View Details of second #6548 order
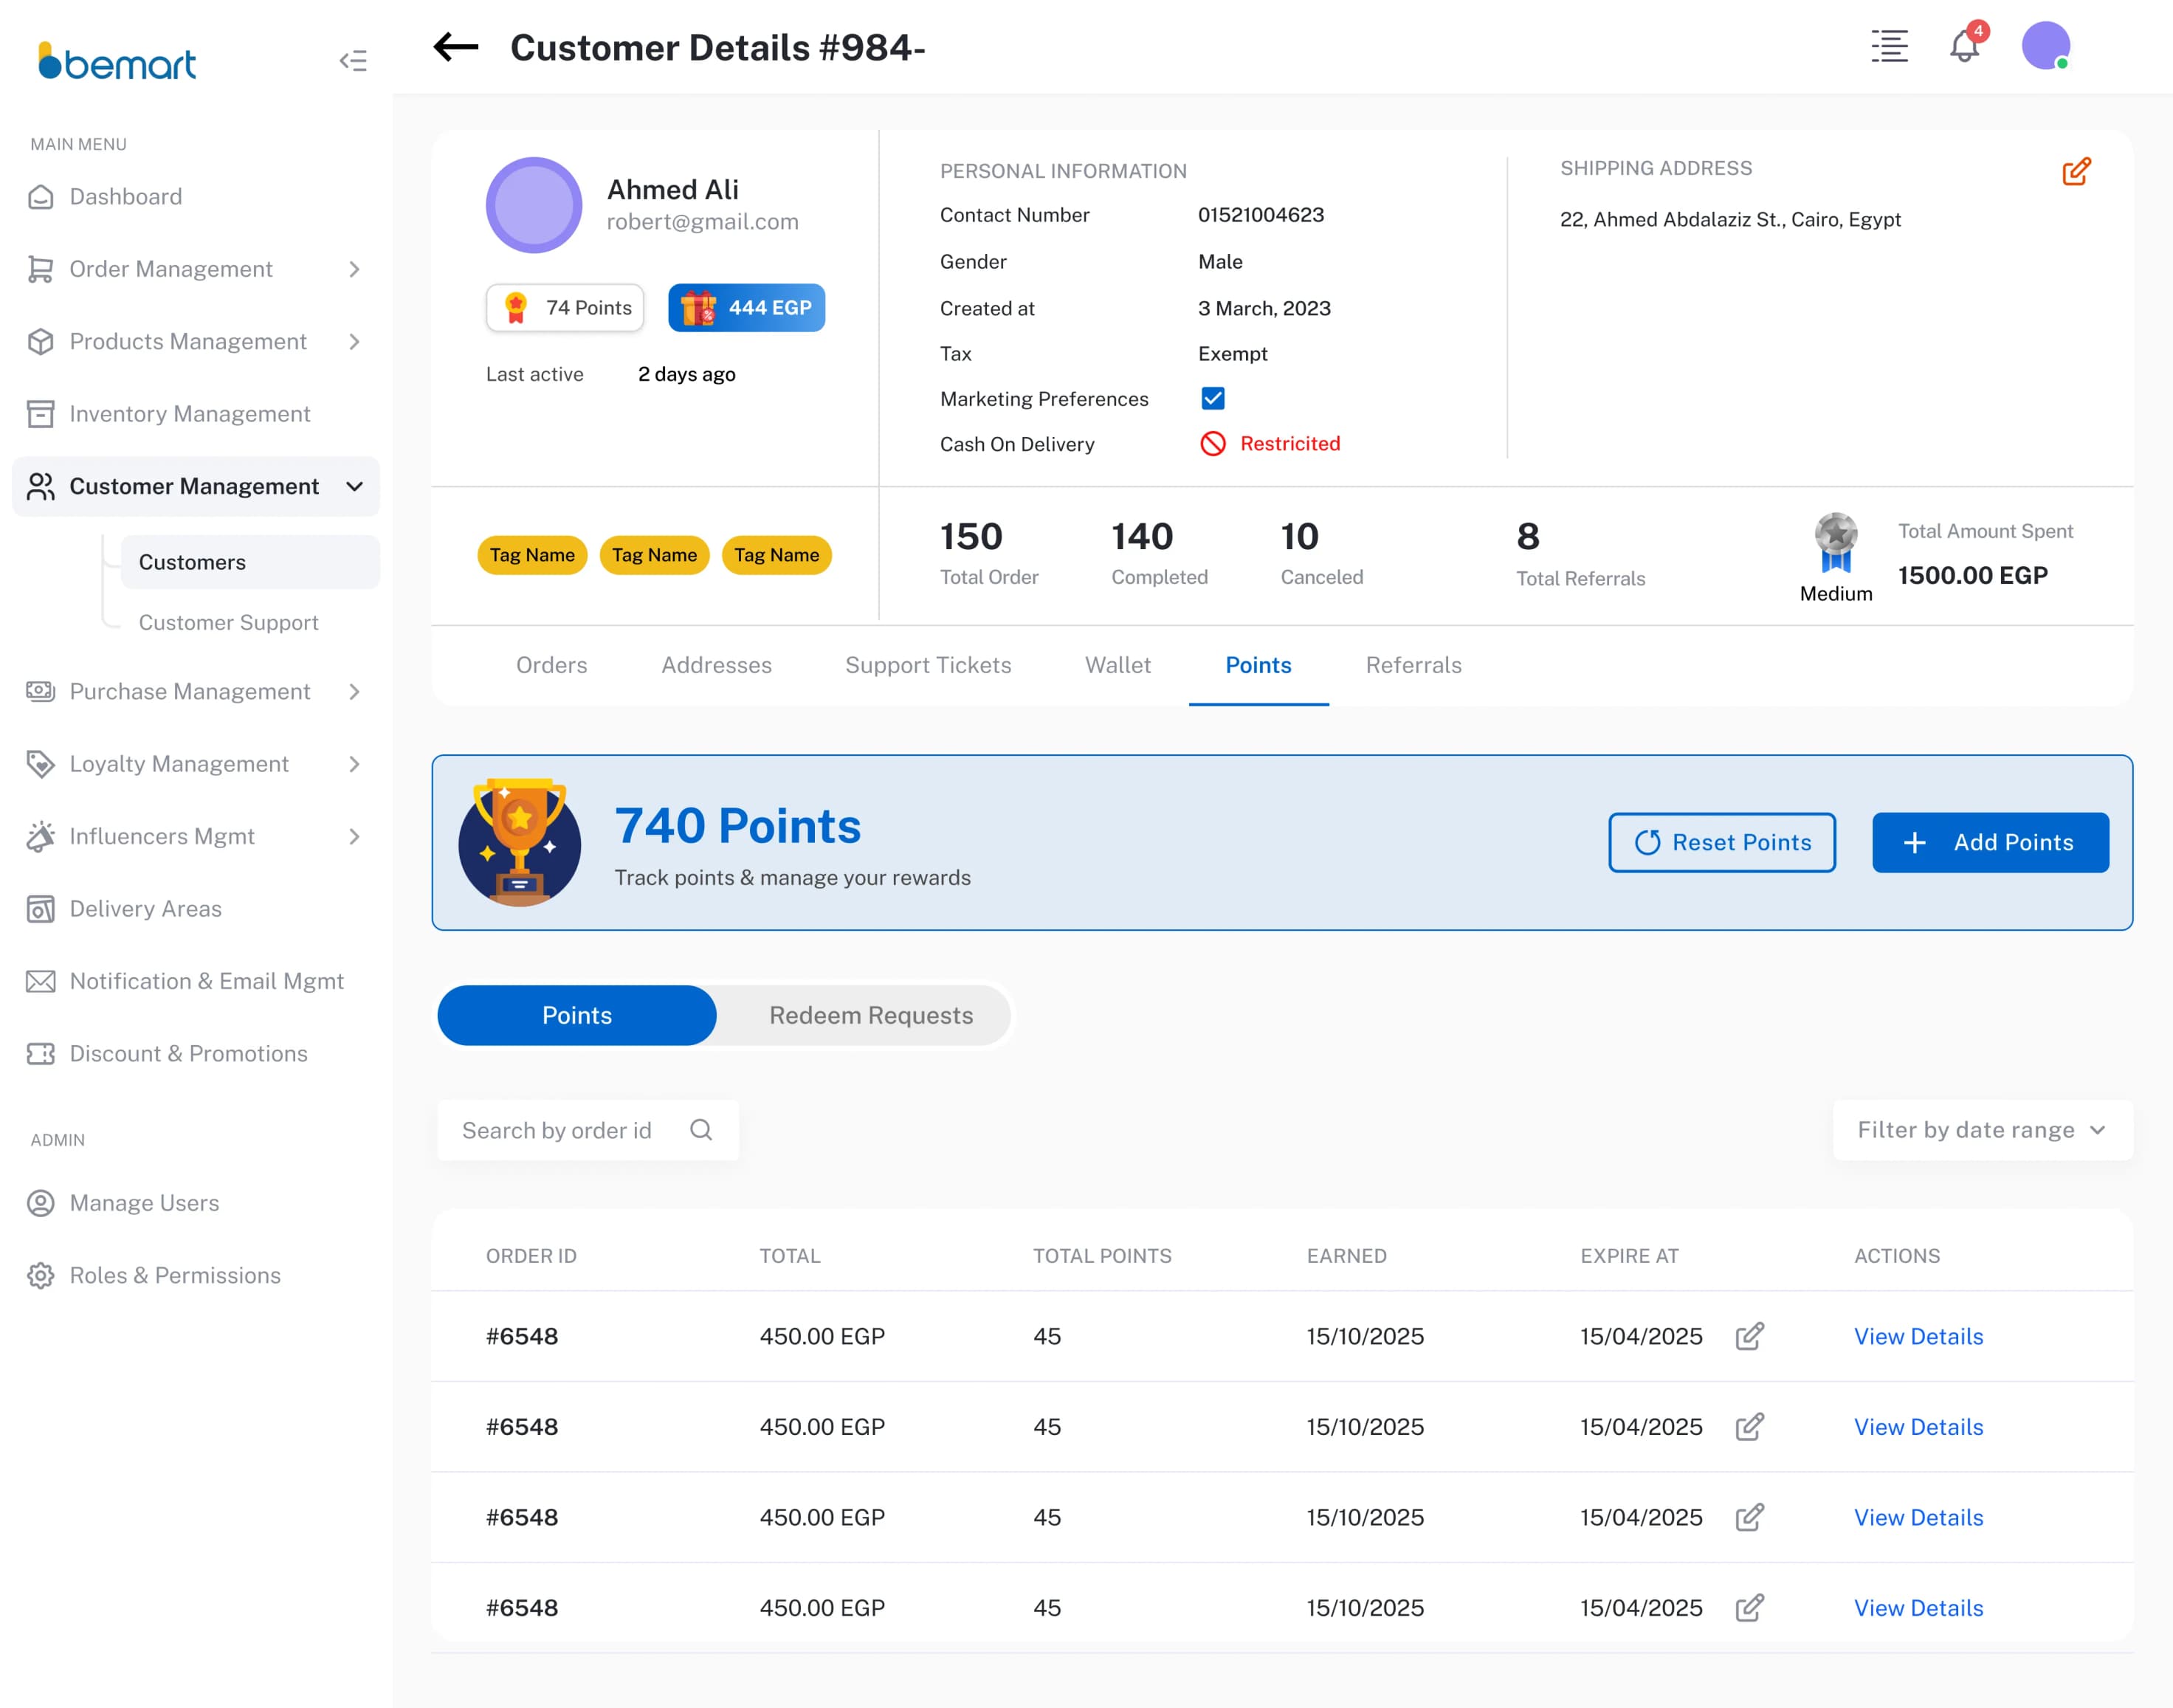The height and width of the screenshot is (1708, 2173). pos(1918,1427)
